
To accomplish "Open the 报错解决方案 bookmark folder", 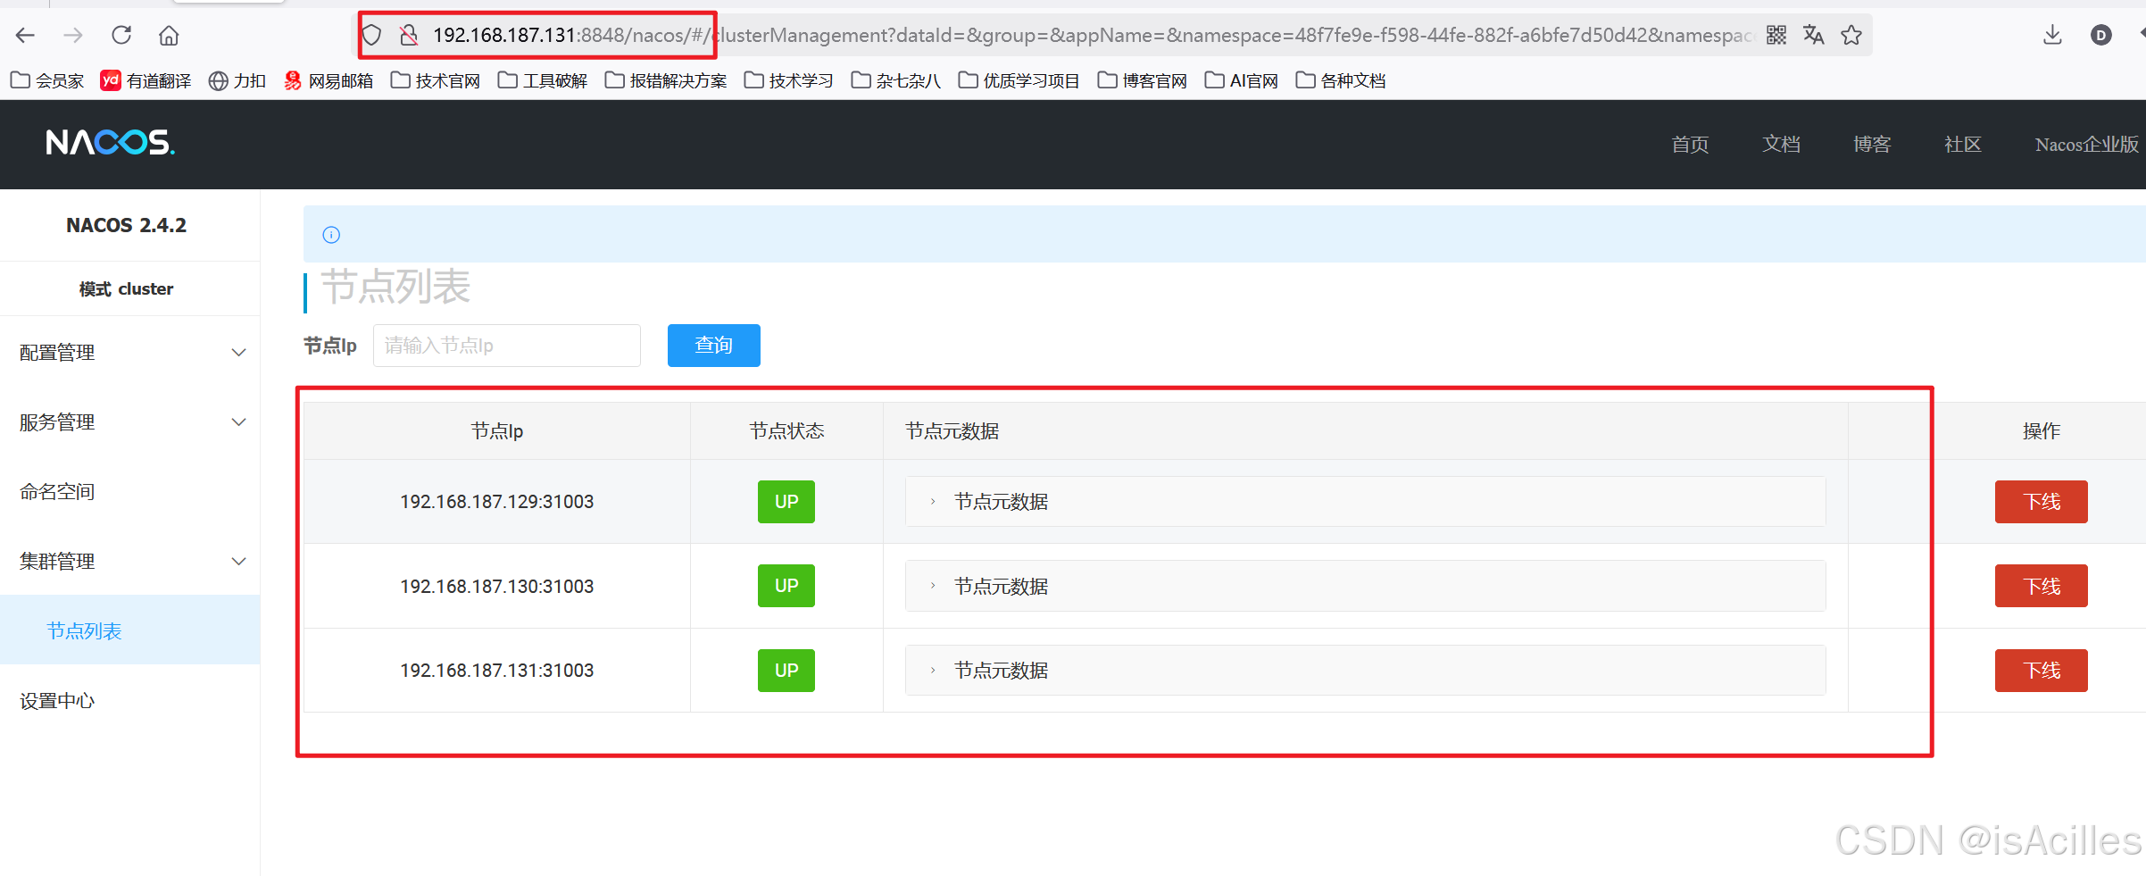I will click(x=666, y=80).
